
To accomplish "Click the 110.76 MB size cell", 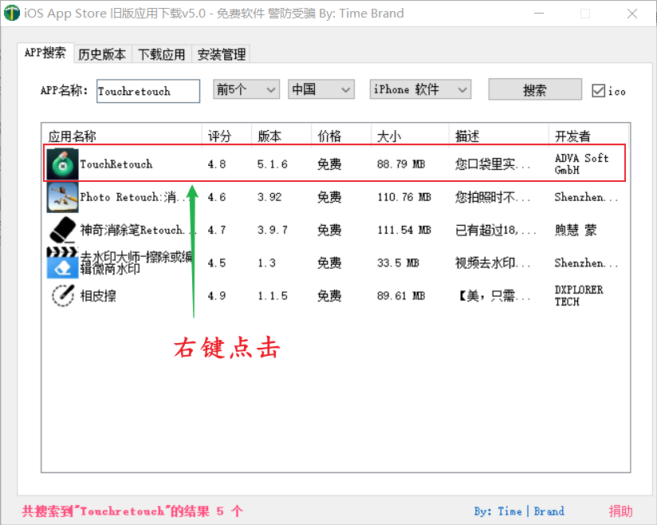I will click(x=404, y=197).
